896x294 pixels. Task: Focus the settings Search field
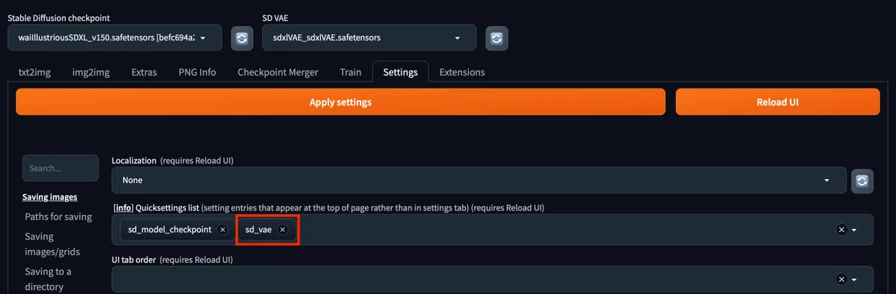coord(60,168)
